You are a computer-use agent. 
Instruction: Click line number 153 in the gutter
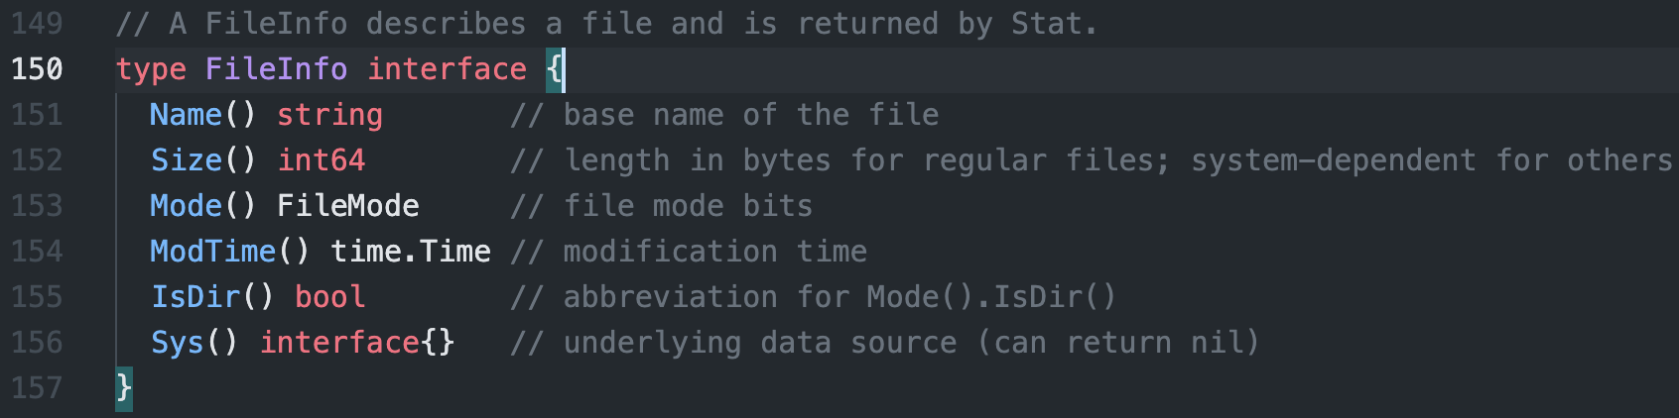coord(37,206)
